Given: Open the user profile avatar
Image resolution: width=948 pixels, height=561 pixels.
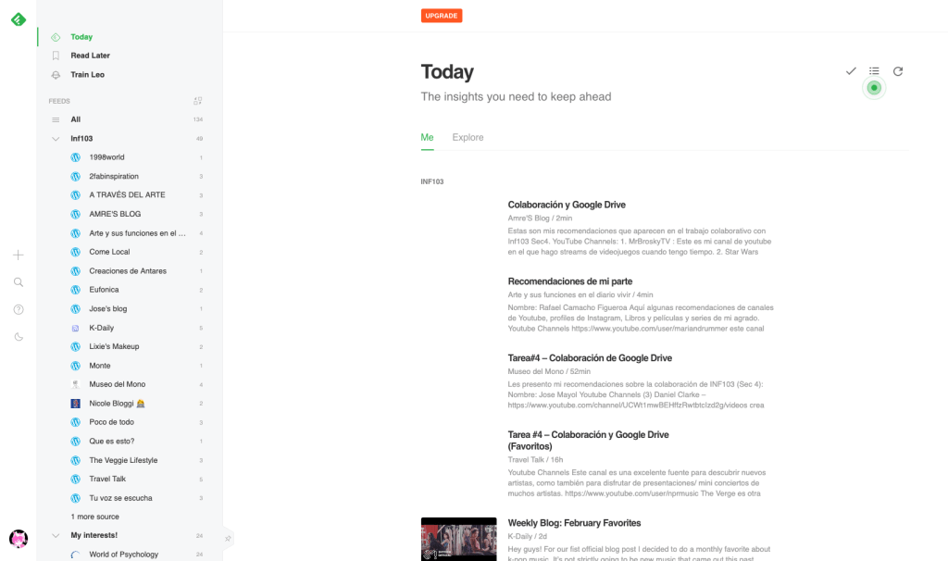Looking at the screenshot, I should tap(19, 539).
